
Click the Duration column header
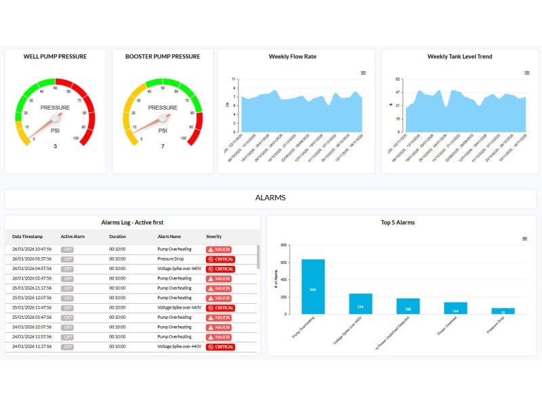tap(117, 237)
